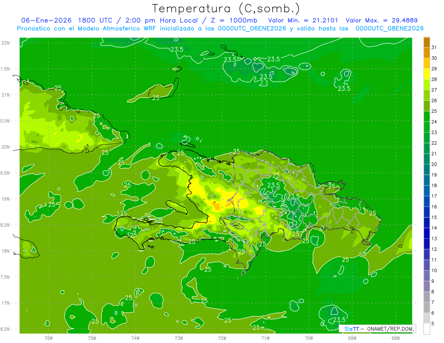Pick the yellow legend swatch between 28 and 29
The width and height of the screenshot is (444, 343).
(427, 74)
